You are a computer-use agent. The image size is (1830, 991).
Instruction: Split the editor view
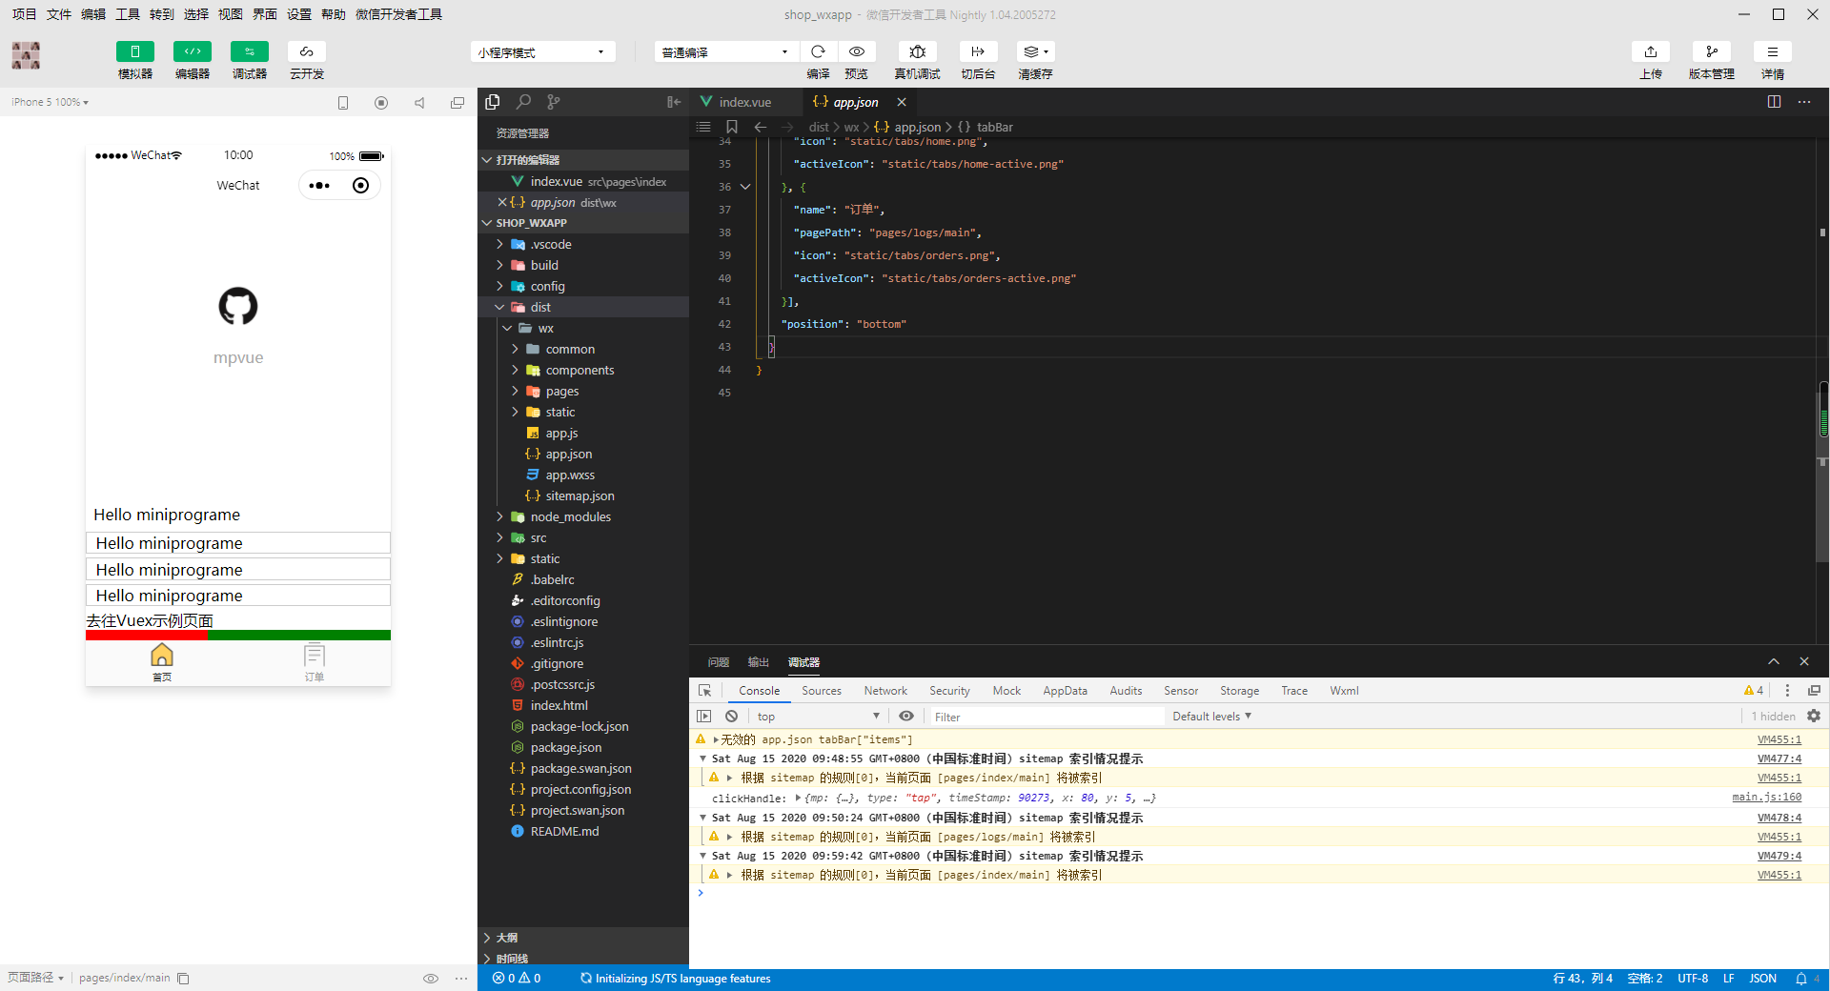tap(1774, 102)
